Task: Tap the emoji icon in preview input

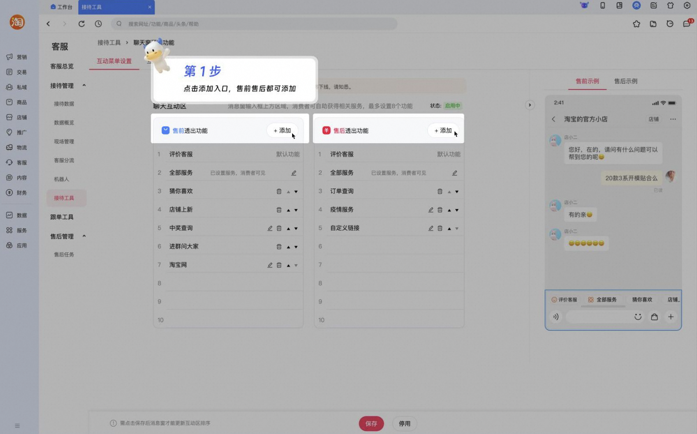Action: click(638, 317)
